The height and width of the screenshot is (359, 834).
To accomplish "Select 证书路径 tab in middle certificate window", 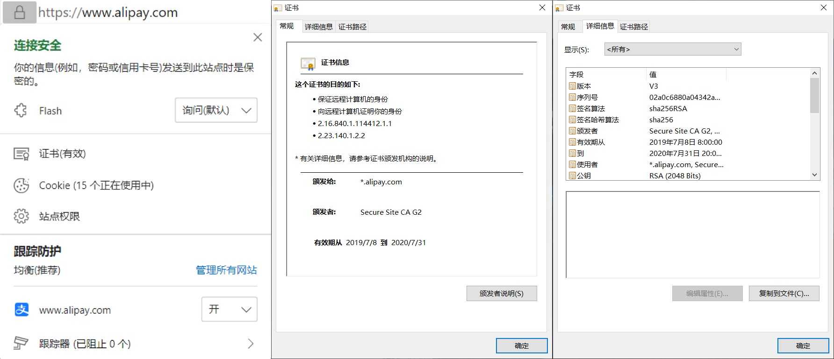I will pos(352,27).
